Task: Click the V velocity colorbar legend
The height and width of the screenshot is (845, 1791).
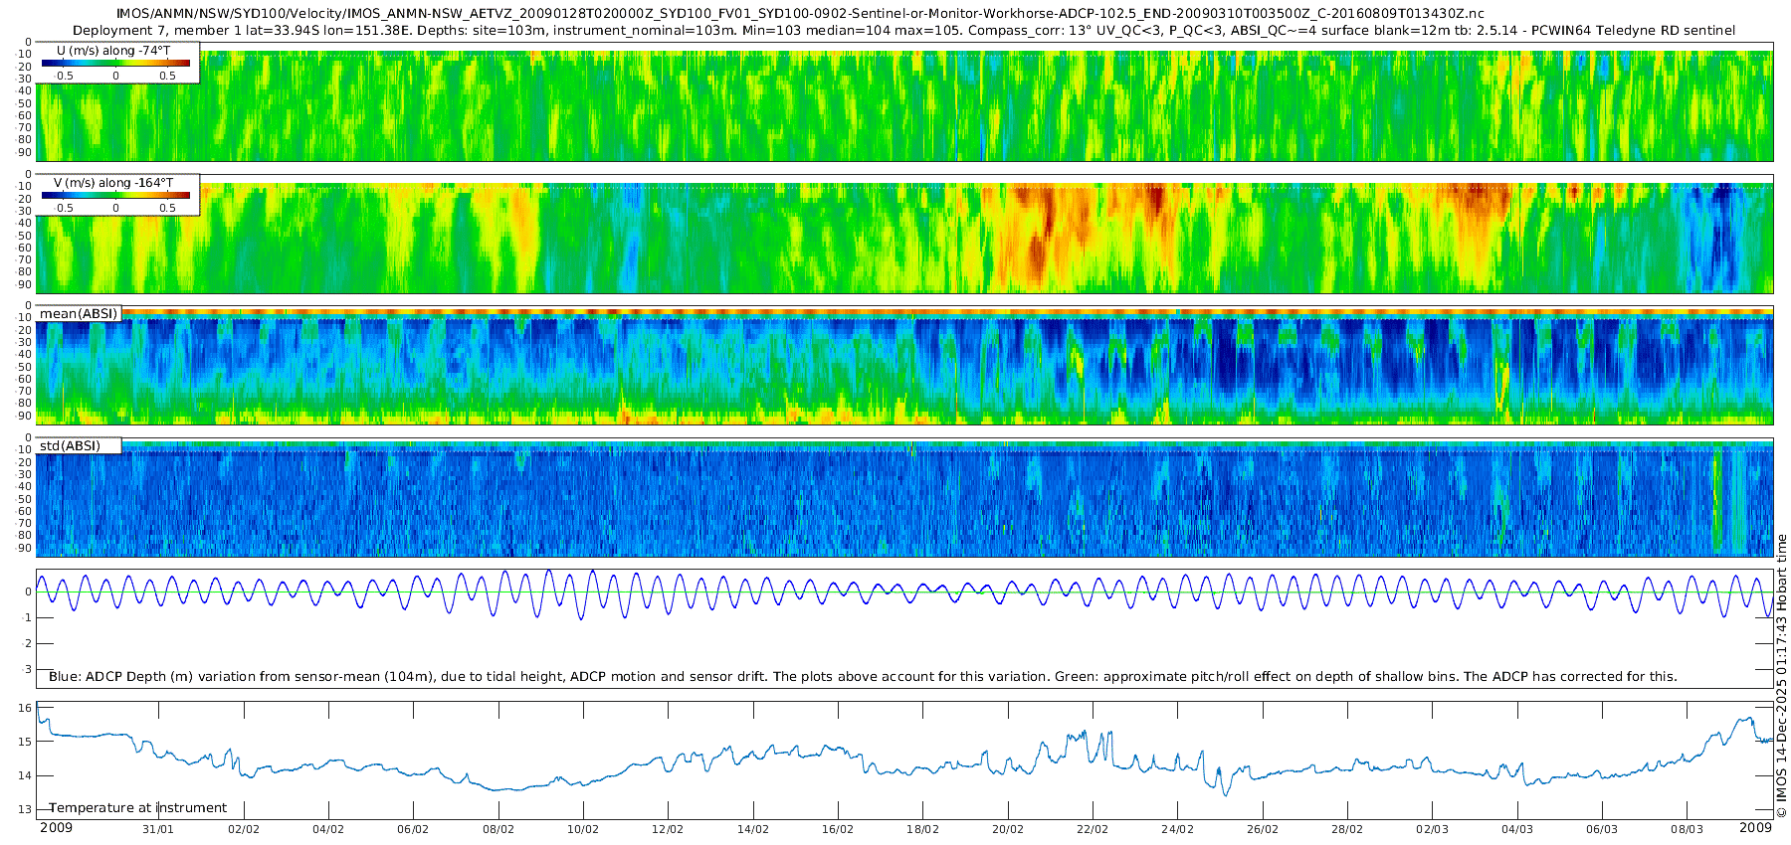Action: click(x=117, y=195)
